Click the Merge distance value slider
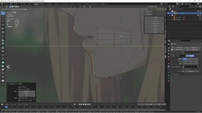The image size is (202, 113). (191, 71)
